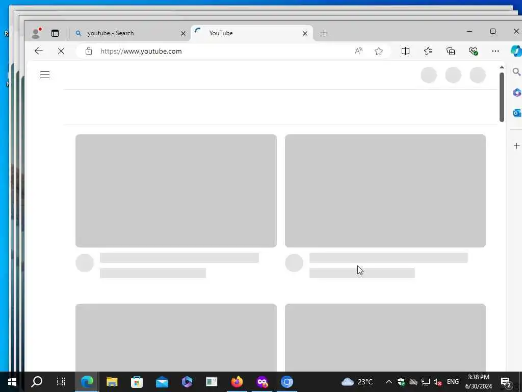Open File Explorer from taskbar

click(112, 382)
